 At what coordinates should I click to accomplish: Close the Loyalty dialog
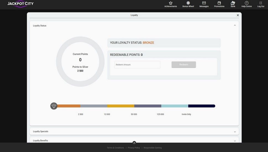(x=238, y=15)
